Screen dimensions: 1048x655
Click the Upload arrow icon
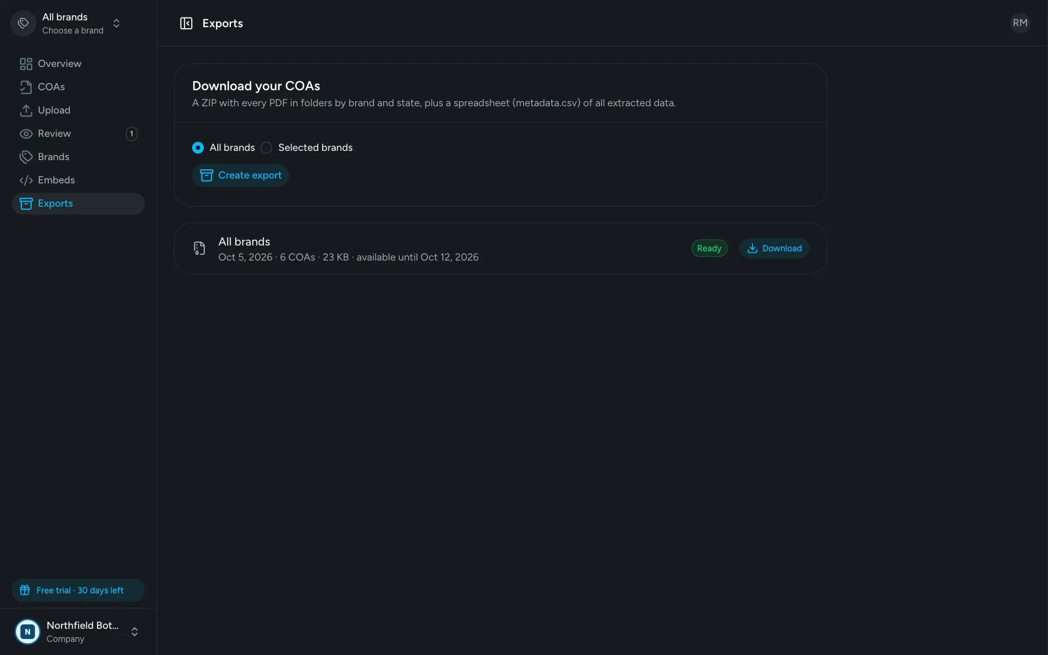tap(26, 110)
